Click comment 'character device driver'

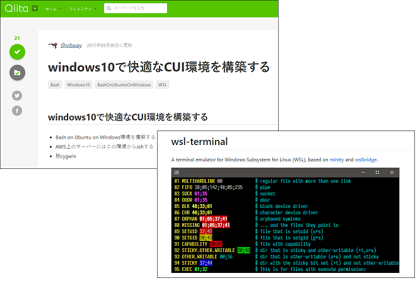(x=289, y=212)
